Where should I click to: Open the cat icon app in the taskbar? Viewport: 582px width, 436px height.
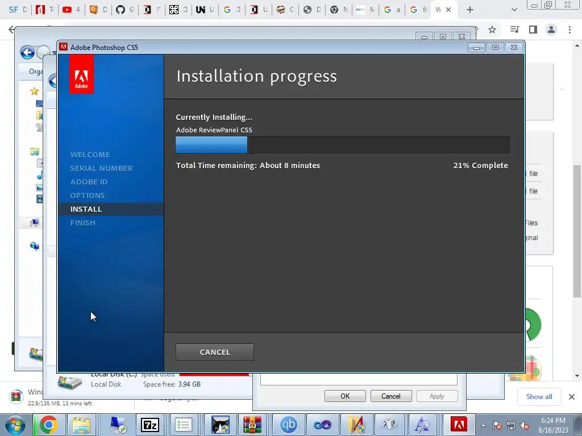(x=221, y=425)
